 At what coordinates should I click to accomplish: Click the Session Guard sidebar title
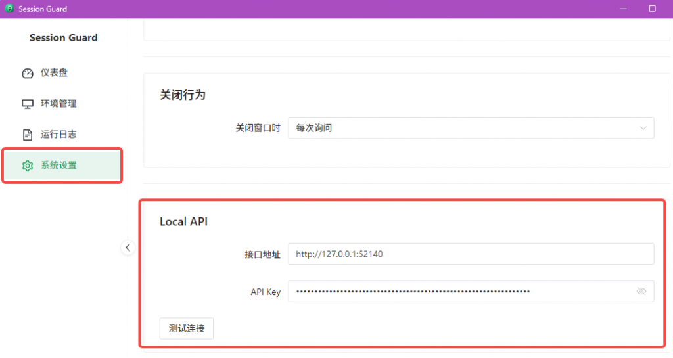coord(64,38)
